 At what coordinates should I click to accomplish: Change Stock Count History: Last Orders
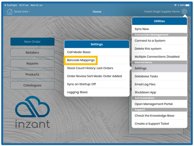tap(97, 68)
